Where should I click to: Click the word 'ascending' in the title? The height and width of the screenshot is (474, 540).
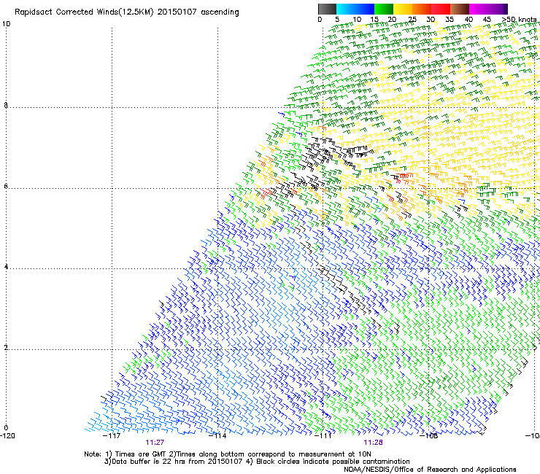[x=220, y=12]
